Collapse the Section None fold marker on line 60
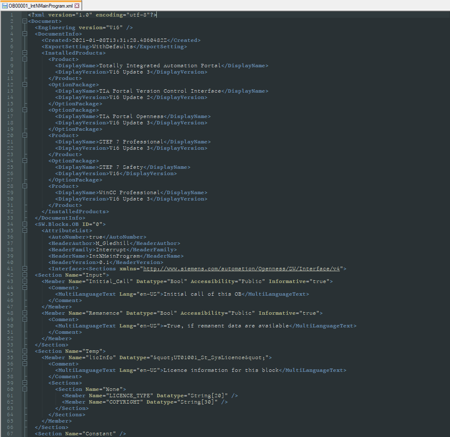Viewport: 450px width, 437px height. [25, 390]
